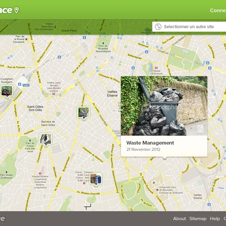Click the hospital H icon at Institut Jules Bordet
The width and height of the screenshot is (226, 226).
pos(53,94)
